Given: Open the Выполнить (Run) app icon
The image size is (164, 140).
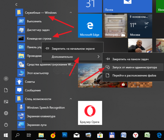Looking at the screenshot, I should coord(21,21).
